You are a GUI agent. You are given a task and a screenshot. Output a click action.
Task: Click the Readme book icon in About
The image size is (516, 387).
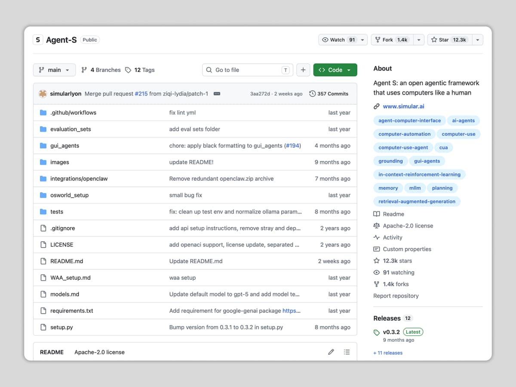[x=377, y=214]
